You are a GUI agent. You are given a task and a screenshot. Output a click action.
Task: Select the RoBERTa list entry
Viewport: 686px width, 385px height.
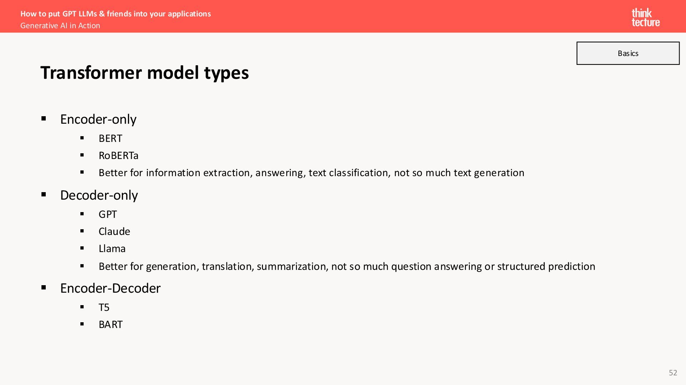(x=119, y=155)
